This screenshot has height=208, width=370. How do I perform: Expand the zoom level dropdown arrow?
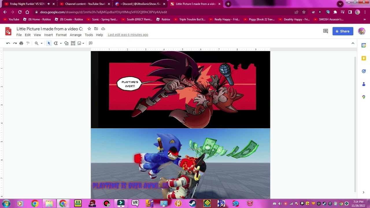pyautogui.click(x=41, y=43)
